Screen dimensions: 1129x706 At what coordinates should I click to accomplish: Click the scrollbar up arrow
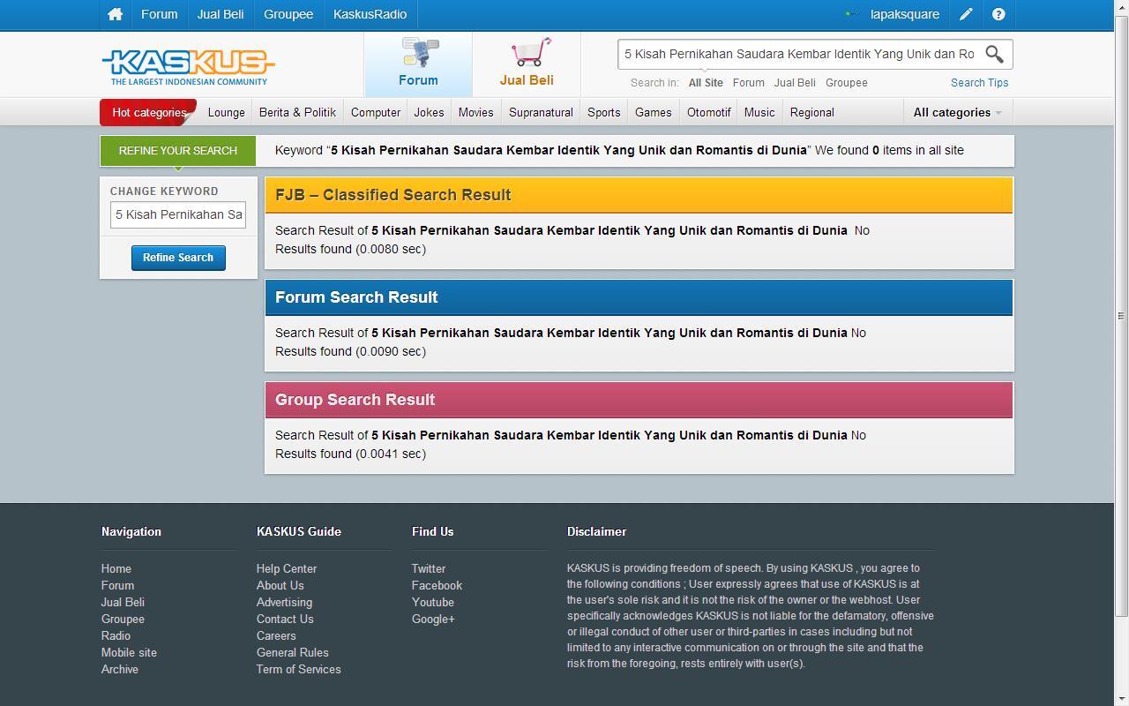coord(1121,7)
